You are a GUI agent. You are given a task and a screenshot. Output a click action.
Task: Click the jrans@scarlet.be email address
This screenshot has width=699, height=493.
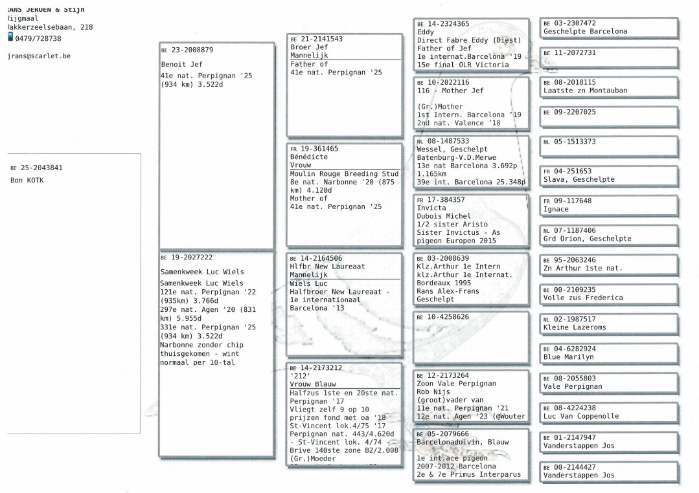tap(39, 56)
